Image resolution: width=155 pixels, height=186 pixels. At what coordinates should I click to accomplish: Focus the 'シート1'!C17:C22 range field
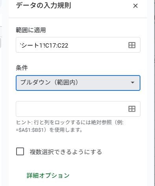[x=78, y=45]
